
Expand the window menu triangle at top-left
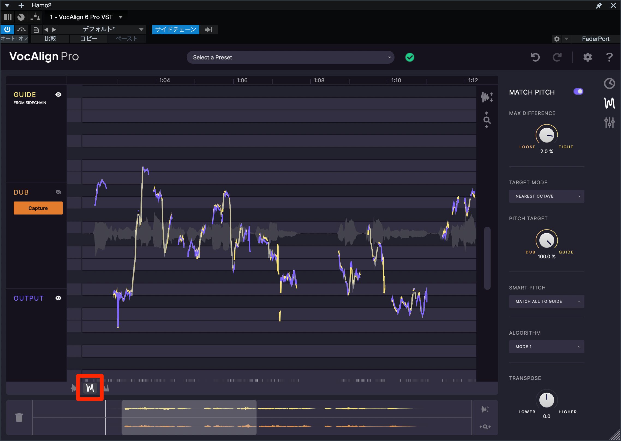(7, 5)
